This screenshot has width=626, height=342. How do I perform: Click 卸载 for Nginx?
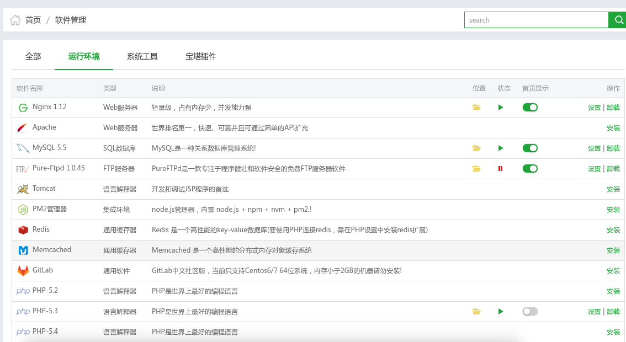tap(613, 108)
